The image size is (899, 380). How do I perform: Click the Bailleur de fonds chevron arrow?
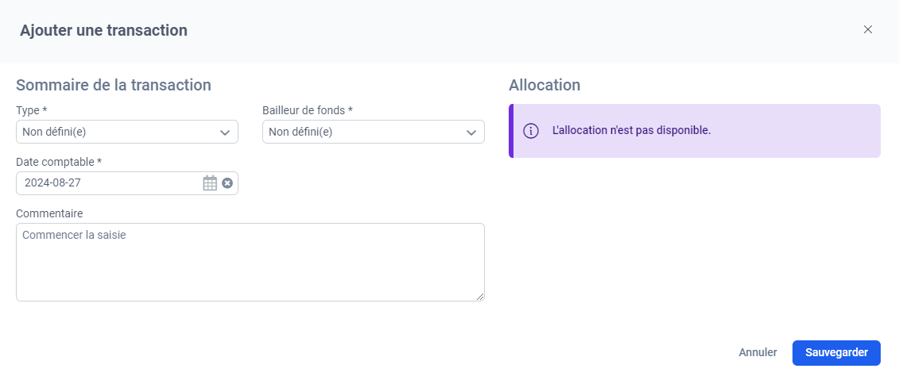(471, 132)
